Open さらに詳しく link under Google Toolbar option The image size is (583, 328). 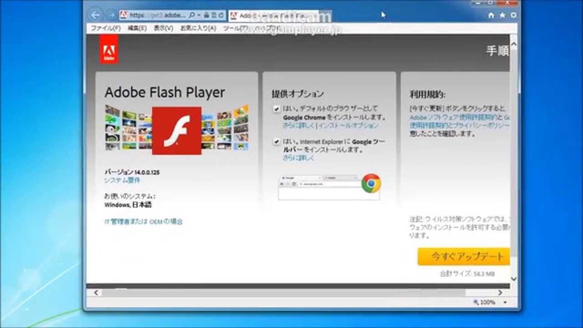[298, 158]
